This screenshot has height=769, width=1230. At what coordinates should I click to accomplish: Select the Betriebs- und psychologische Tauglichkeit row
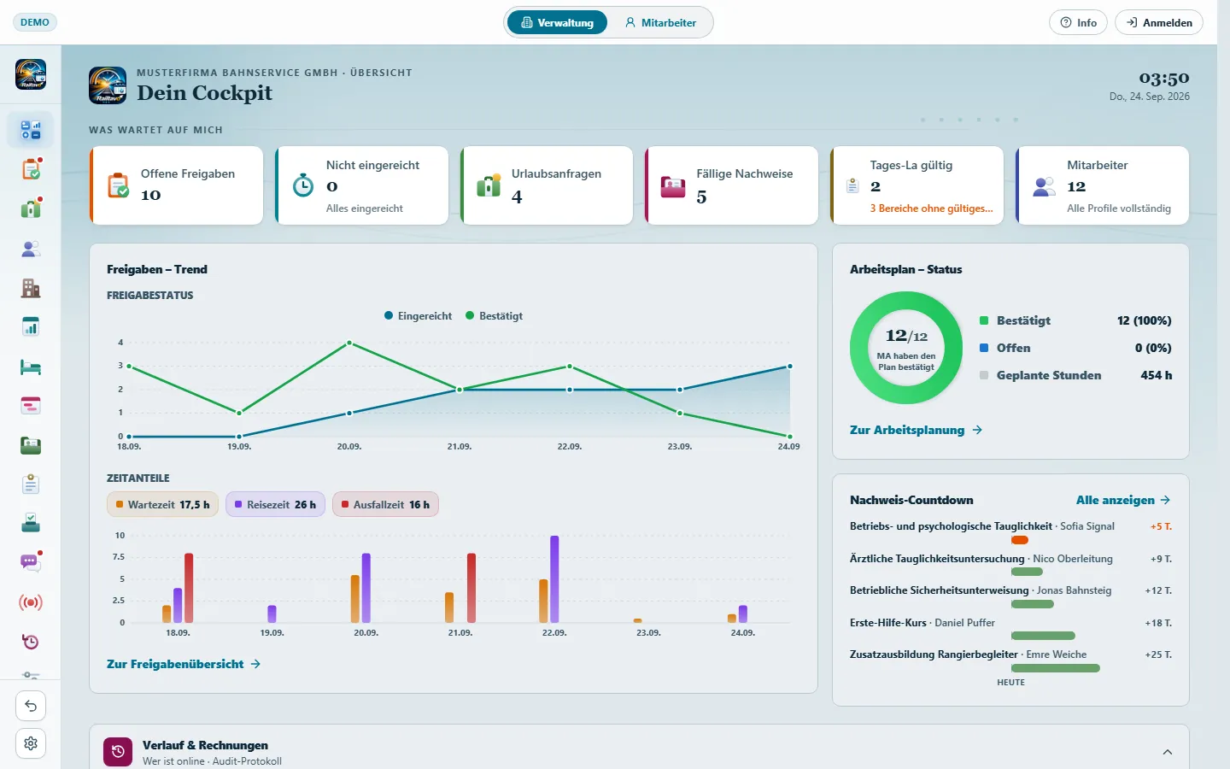(1010, 533)
